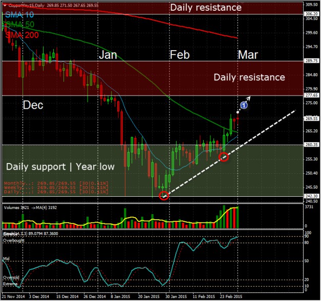Click the 23 Feb 2015 date label

coord(231,296)
